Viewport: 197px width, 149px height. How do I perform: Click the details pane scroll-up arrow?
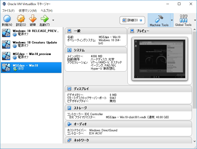[194, 29]
